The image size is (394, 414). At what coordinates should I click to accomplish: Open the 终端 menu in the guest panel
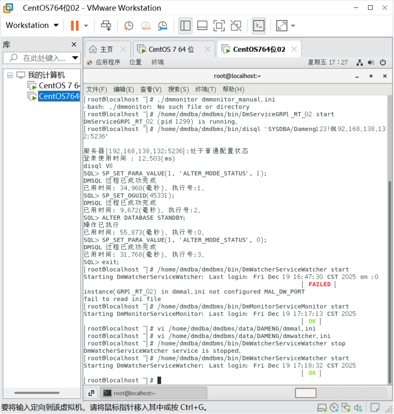(158, 62)
